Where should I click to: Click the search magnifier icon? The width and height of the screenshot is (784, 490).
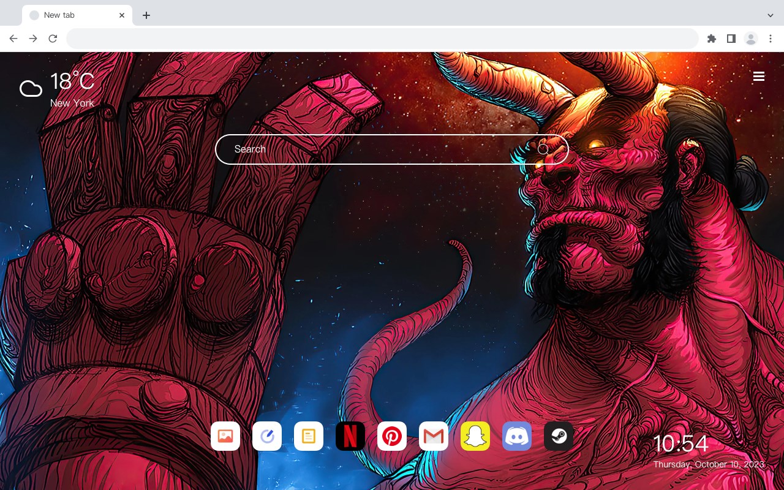tap(543, 149)
